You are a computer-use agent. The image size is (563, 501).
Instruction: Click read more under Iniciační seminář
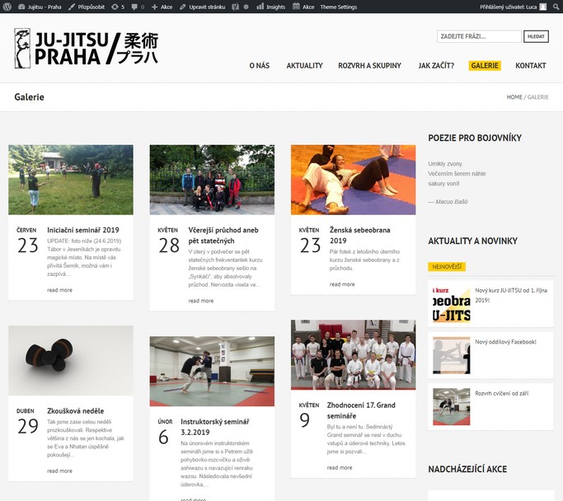59,290
